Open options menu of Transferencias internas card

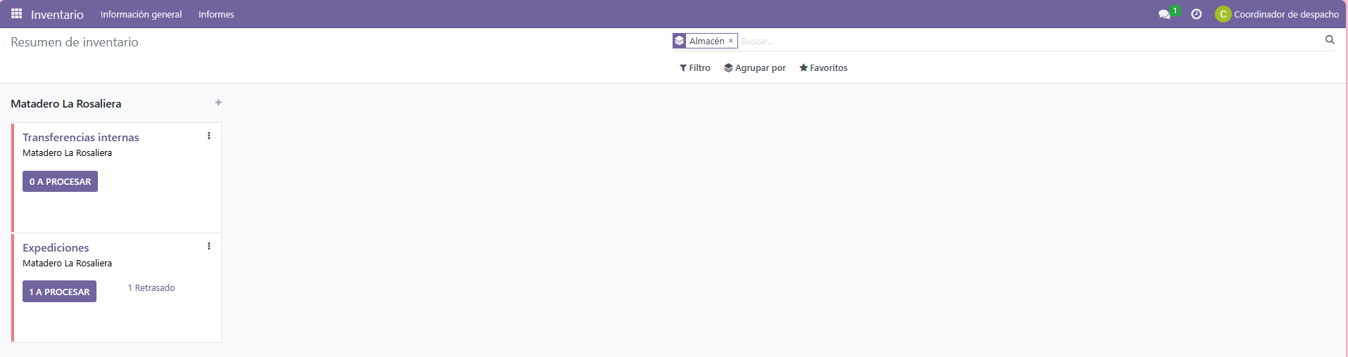(x=208, y=136)
